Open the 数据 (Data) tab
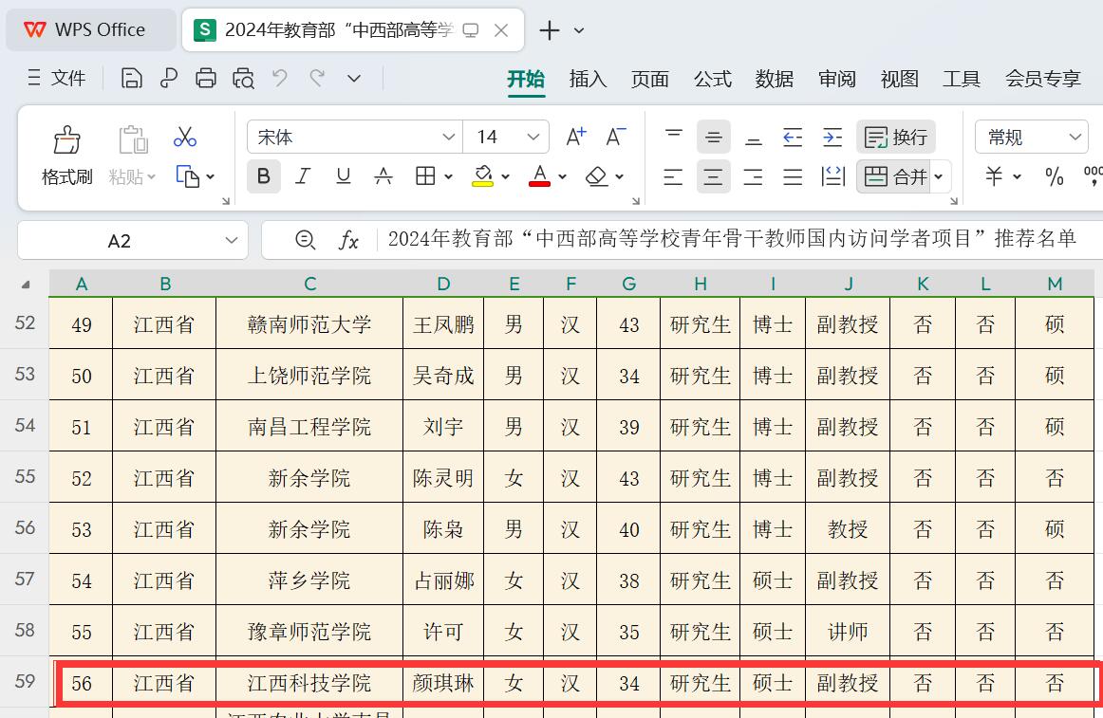Viewport: 1103px width, 718px height. point(775,79)
